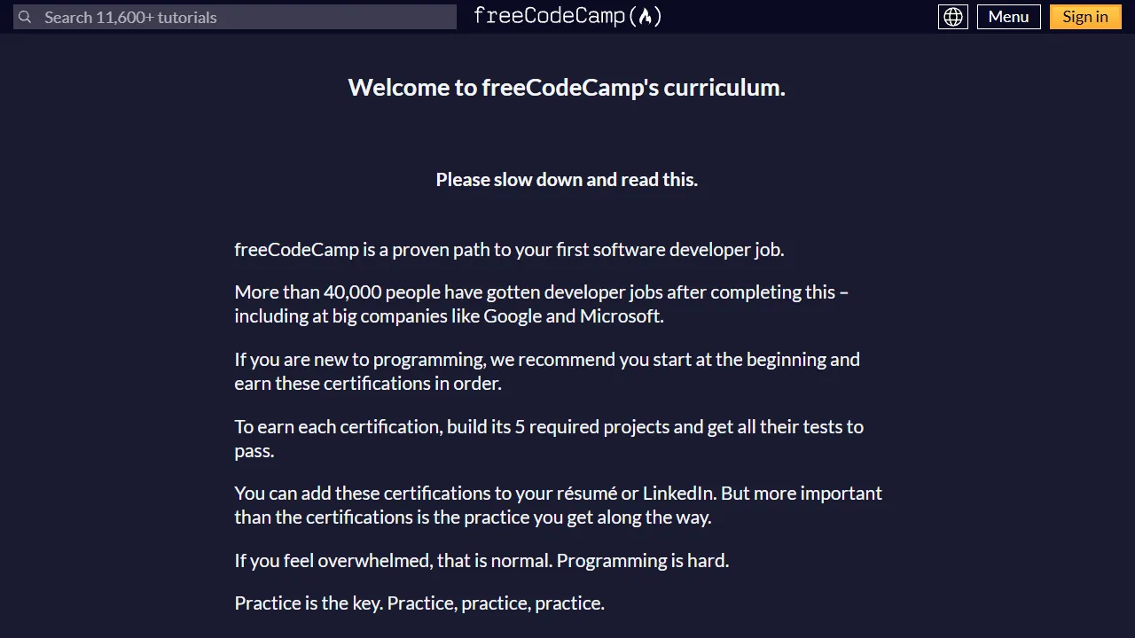
Task: Click the yellow Sign in button
Action: (x=1085, y=17)
